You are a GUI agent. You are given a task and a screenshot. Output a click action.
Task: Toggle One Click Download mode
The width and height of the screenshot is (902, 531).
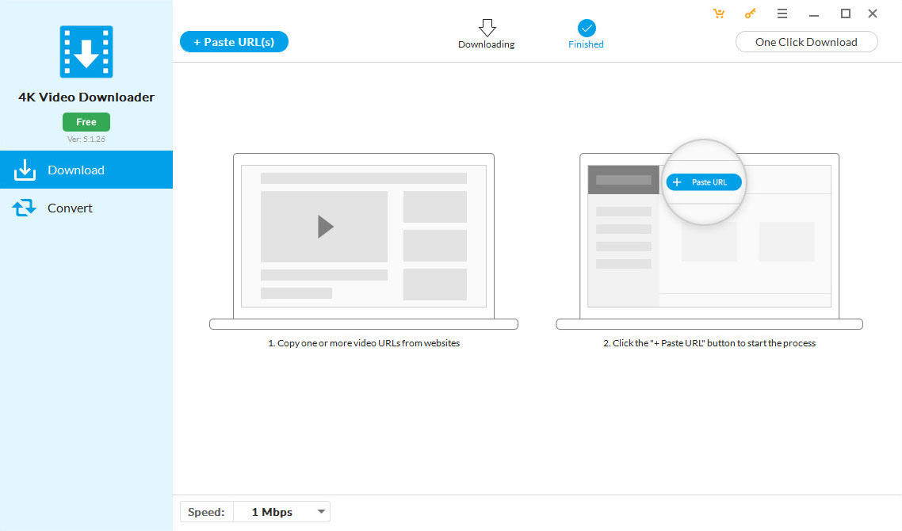click(x=806, y=41)
